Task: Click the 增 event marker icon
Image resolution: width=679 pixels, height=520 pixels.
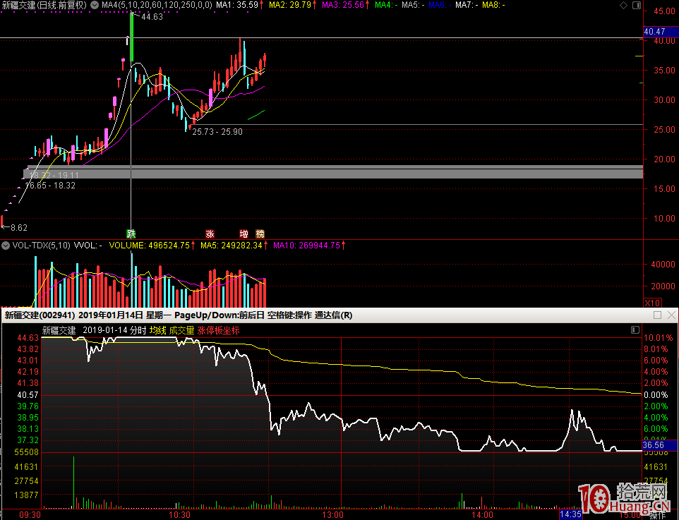Action: pyautogui.click(x=244, y=234)
